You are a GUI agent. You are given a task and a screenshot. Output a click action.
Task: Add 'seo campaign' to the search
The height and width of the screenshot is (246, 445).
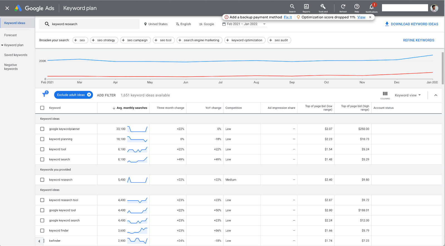(135, 40)
